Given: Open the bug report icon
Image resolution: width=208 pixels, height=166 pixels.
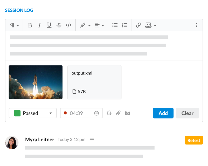Looking at the screenshot, I should click(109, 113).
